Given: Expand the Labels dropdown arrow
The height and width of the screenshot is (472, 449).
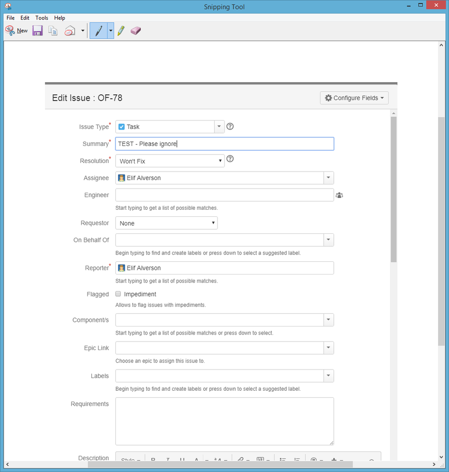Looking at the screenshot, I should [x=328, y=376].
